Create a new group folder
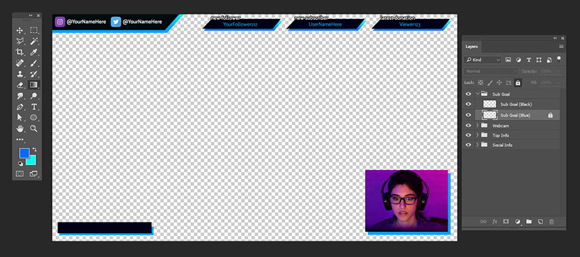The width and height of the screenshot is (580, 257). (x=529, y=222)
